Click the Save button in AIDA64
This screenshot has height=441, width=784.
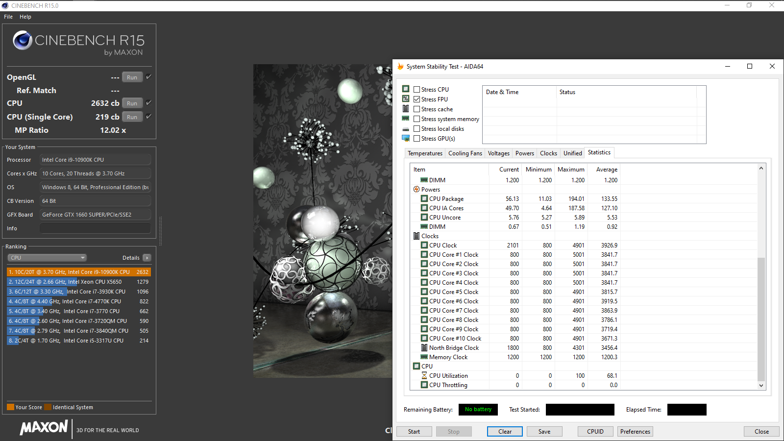[x=544, y=432]
